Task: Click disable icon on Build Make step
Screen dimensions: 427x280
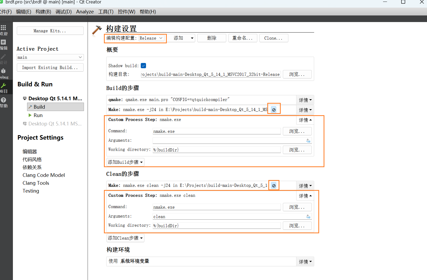Action: (x=274, y=110)
